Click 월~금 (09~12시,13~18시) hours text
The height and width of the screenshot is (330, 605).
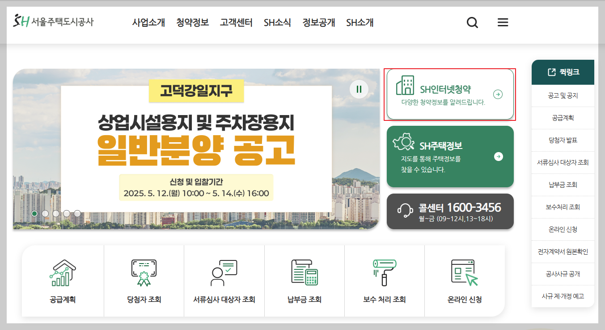(456, 219)
